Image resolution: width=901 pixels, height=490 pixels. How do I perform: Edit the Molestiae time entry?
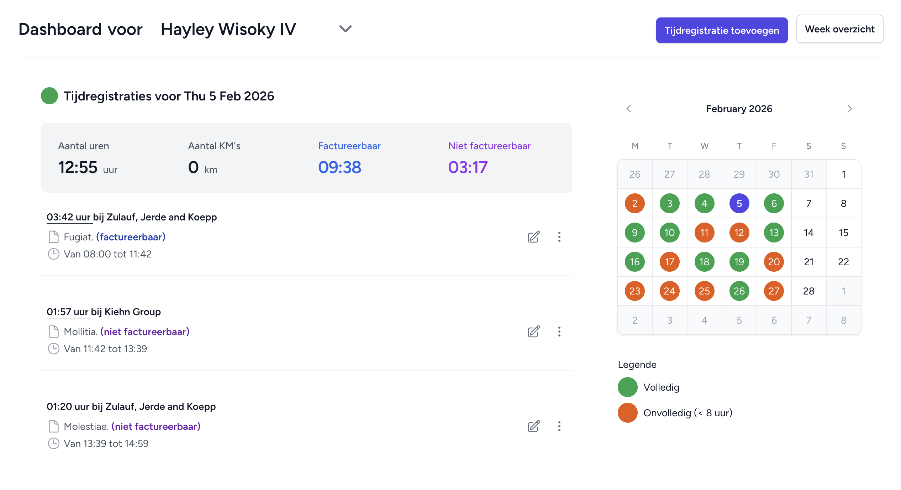coord(534,426)
